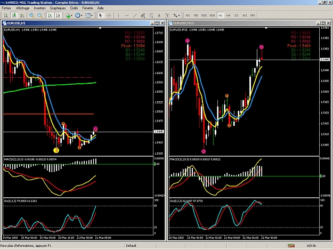Open the templates dropdown
This screenshot has width=333, height=250.
pyautogui.click(x=89, y=15)
